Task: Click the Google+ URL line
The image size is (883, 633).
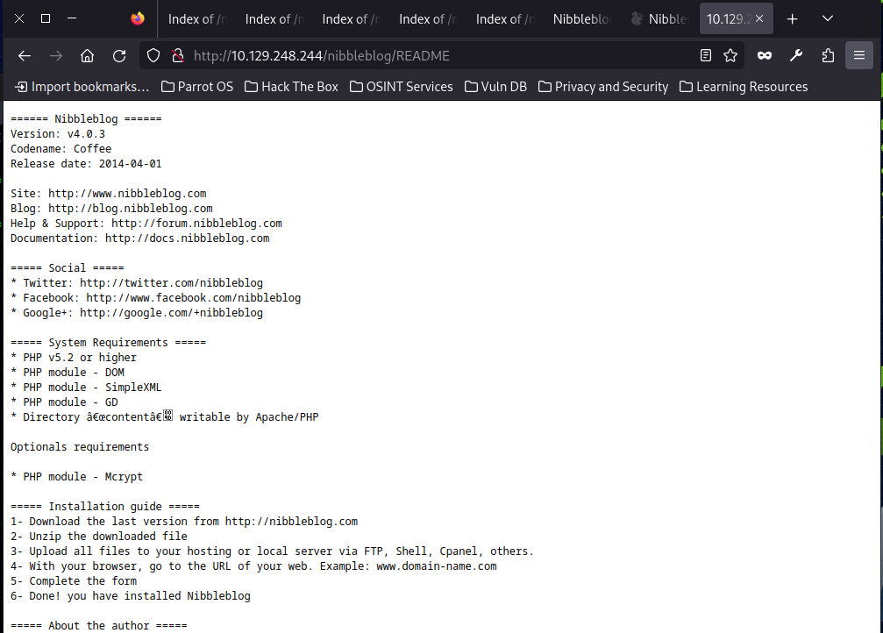Action: tap(137, 313)
